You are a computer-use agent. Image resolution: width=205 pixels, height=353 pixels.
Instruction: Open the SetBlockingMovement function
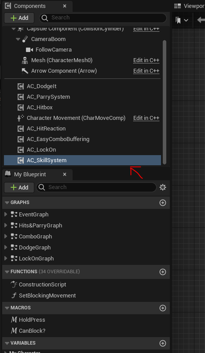tap(47, 296)
